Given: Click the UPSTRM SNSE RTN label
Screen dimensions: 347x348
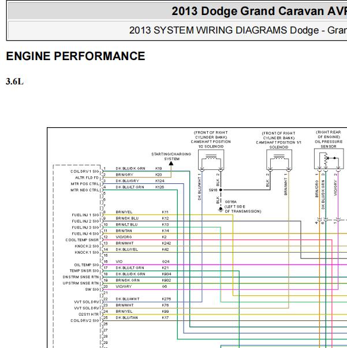Looking at the screenshot, I should click(x=81, y=283).
